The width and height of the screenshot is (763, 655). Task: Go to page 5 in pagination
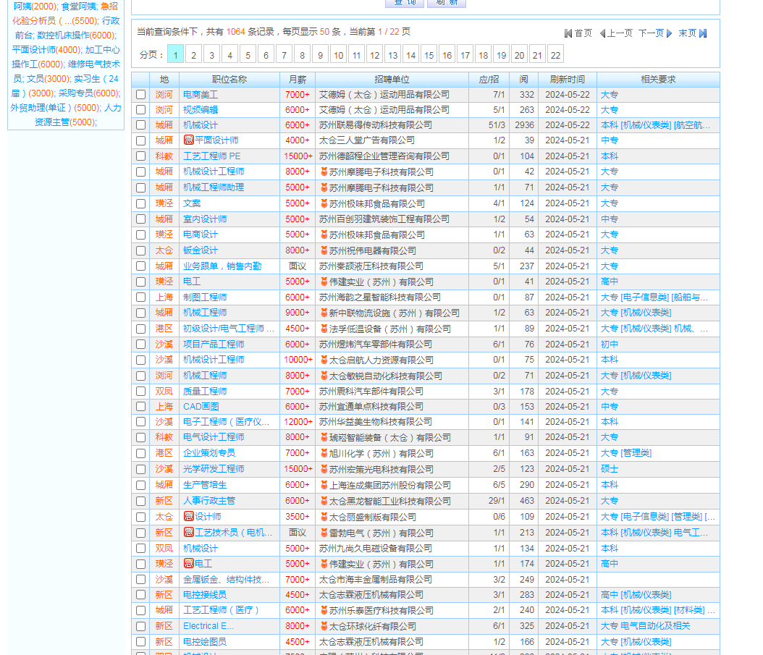coord(248,55)
